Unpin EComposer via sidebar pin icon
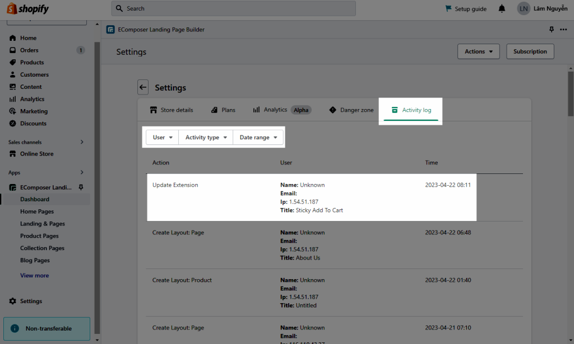 tap(81, 187)
